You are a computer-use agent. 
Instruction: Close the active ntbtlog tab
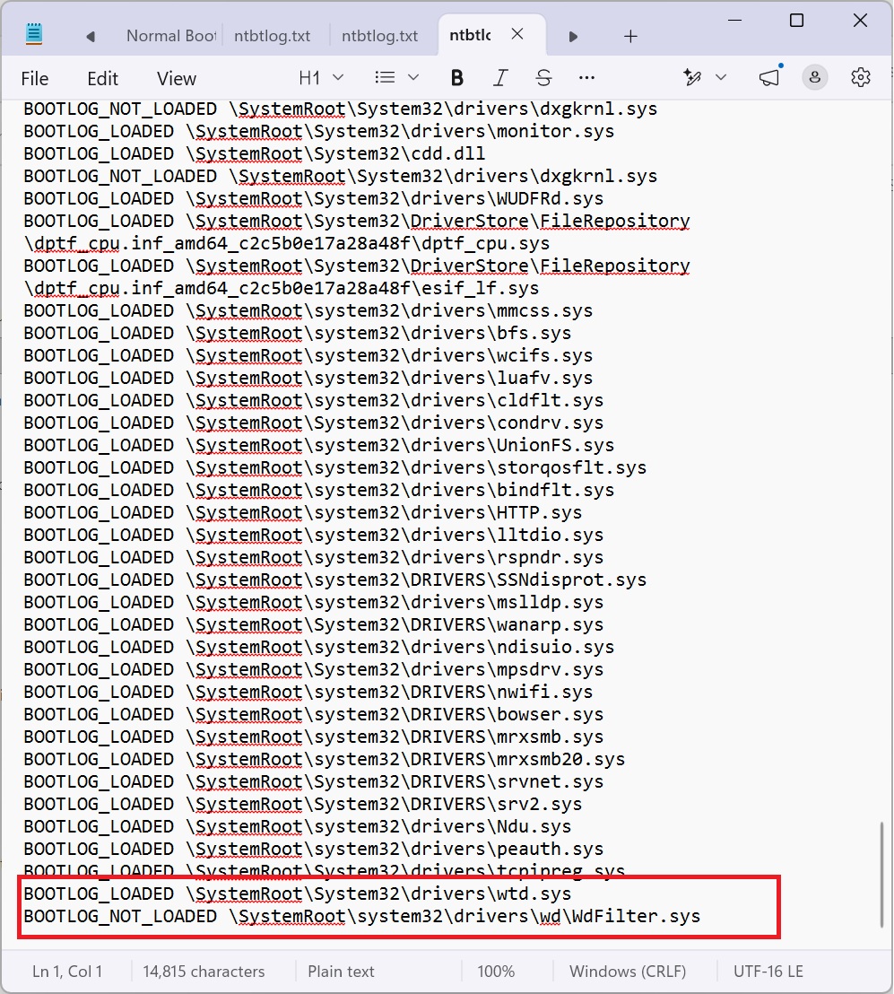(x=517, y=34)
